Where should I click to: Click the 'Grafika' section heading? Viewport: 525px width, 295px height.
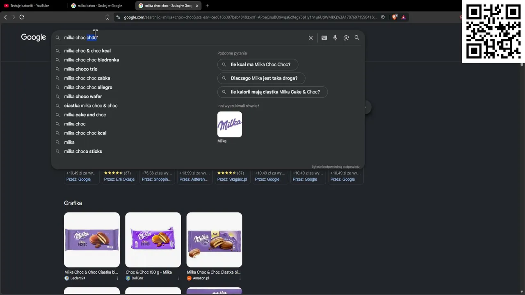(73, 203)
